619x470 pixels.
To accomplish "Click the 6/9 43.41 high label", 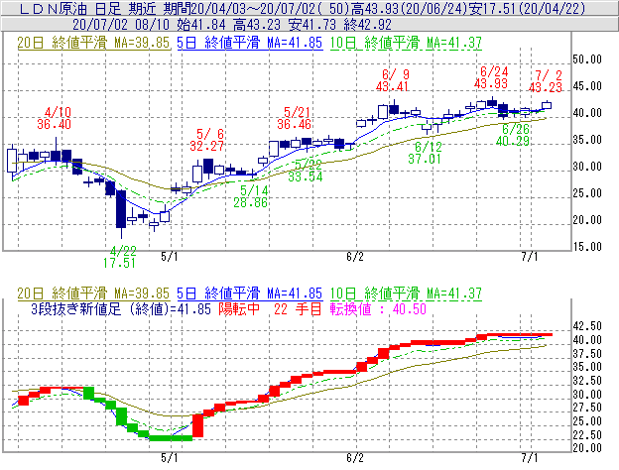I will (393, 80).
